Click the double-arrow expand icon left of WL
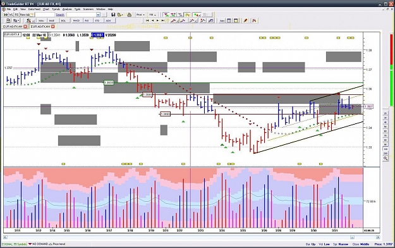The image size is (395, 248). [x=6, y=15]
